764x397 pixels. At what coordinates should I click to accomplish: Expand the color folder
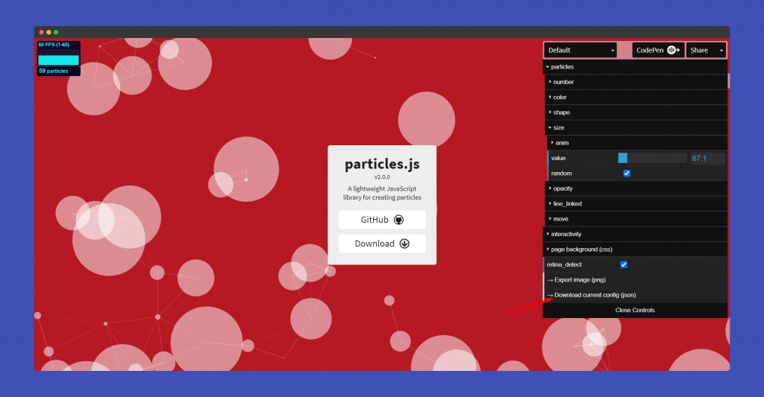pyautogui.click(x=636, y=98)
